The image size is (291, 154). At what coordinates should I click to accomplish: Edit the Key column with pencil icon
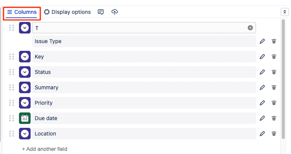point(262,57)
